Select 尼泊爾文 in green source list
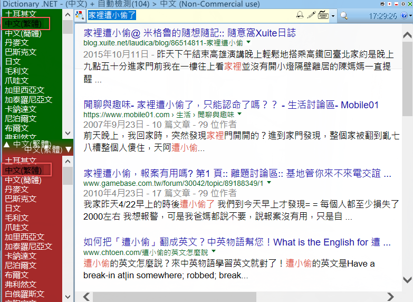Image resolution: width=413 pixels, height=302 pixels. [x=21, y=119]
